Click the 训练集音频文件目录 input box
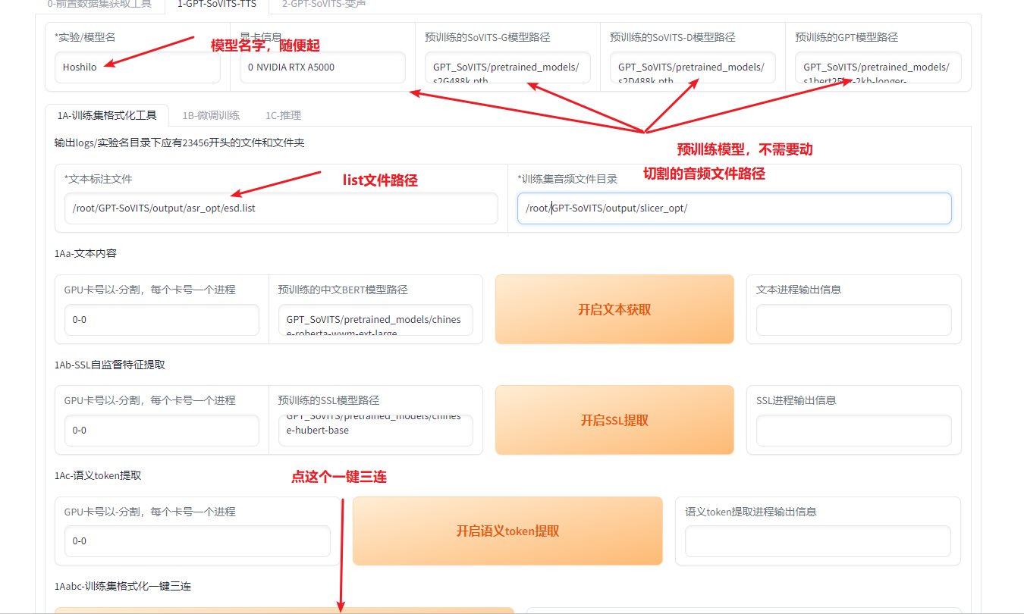This screenshot has height=614, width=1024. [x=733, y=208]
